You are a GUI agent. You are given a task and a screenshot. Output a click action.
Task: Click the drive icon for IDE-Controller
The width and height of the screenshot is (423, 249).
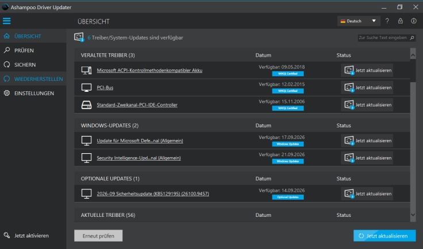87,105
